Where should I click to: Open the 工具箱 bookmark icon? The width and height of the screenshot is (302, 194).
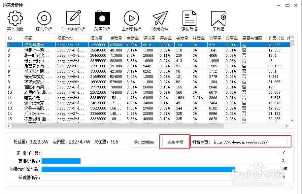(x=218, y=18)
